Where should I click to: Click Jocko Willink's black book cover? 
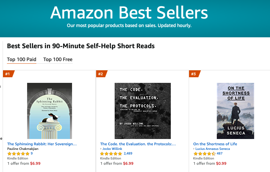(x=142, y=111)
